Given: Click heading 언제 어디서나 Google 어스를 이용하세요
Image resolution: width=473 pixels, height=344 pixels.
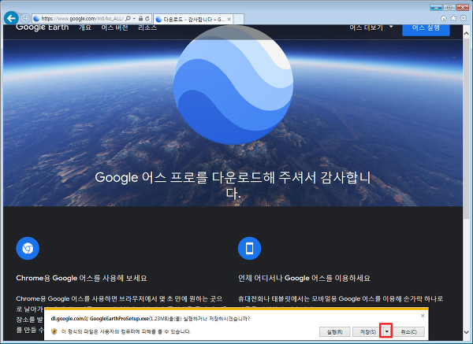Looking at the screenshot, I should (304, 278).
